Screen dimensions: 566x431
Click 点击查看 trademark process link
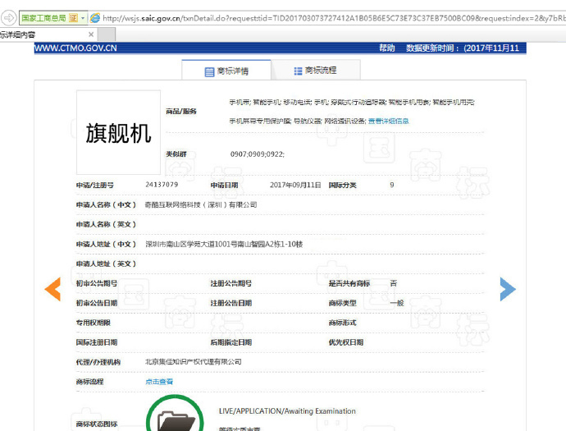(x=159, y=382)
